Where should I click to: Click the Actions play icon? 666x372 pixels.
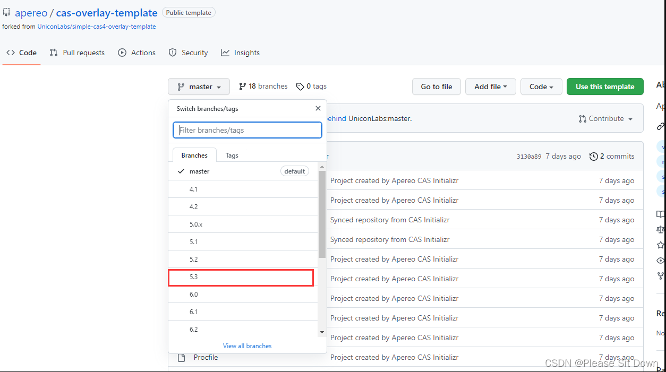[122, 53]
